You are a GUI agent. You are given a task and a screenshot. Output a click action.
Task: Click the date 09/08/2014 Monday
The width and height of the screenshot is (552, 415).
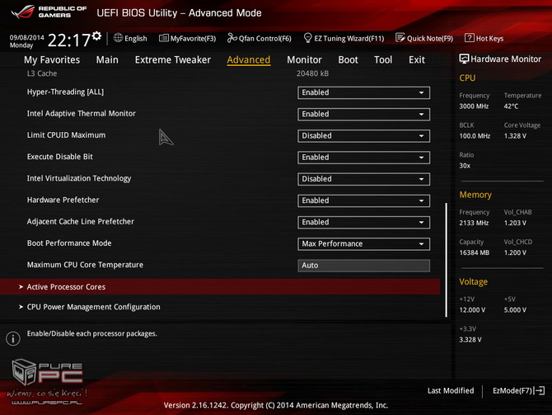coord(26,41)
